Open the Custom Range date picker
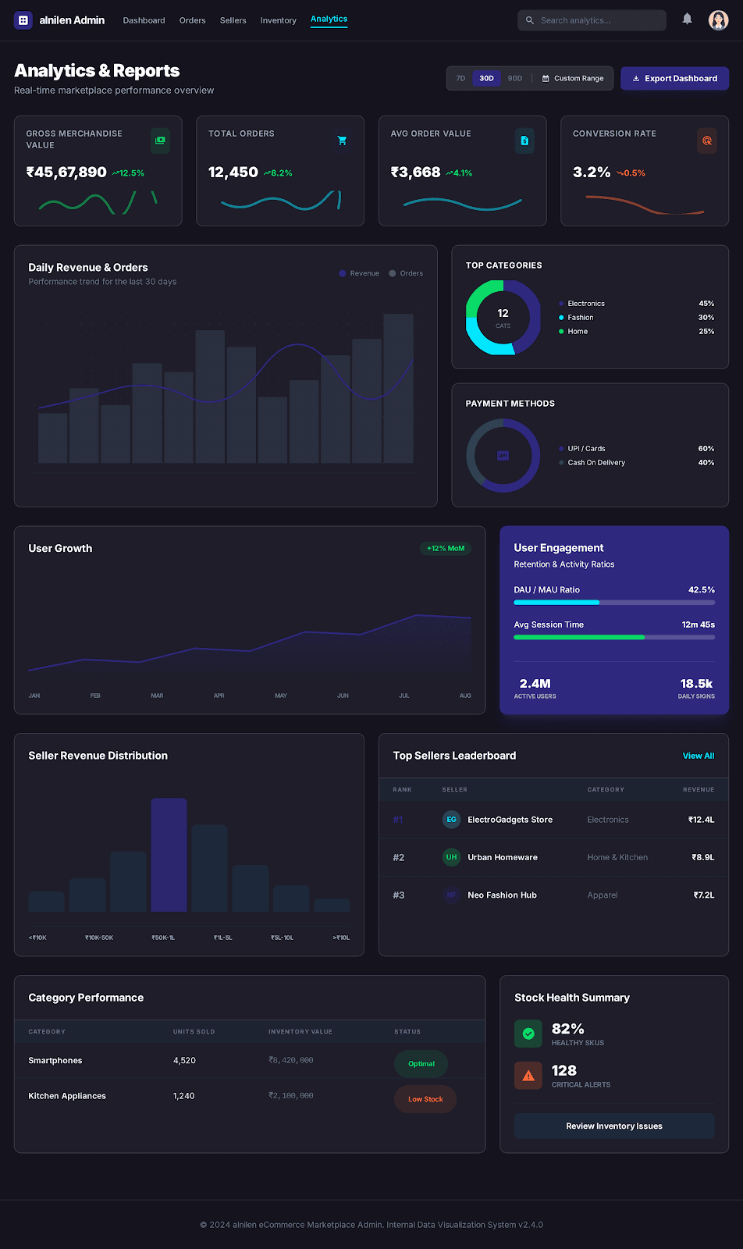The height and width of the screenshot is (1249, 743). [x=573, y=78]
